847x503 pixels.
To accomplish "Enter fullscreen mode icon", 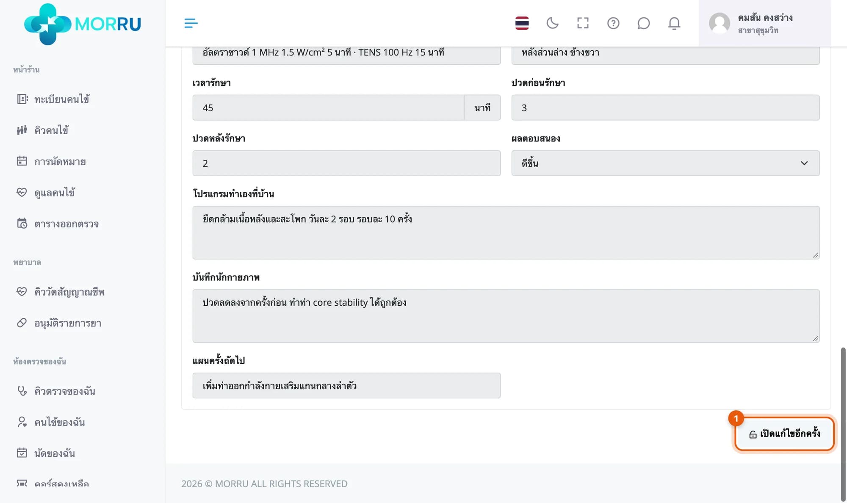I will pos(583,23).
